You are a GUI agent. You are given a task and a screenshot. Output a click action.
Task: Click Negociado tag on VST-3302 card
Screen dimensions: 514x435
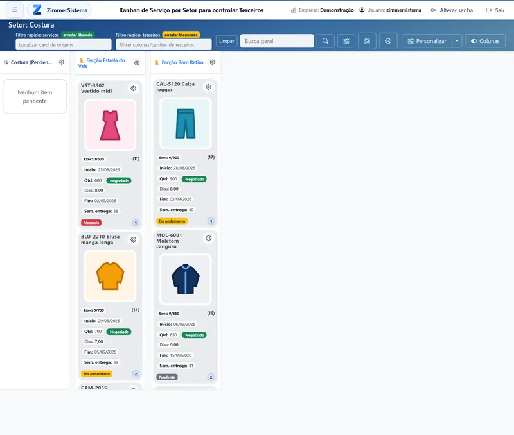(119, 181)
